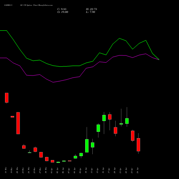Select the green candle for 13 Apr
The image size is (179, 179).
(x=93, y=145)
